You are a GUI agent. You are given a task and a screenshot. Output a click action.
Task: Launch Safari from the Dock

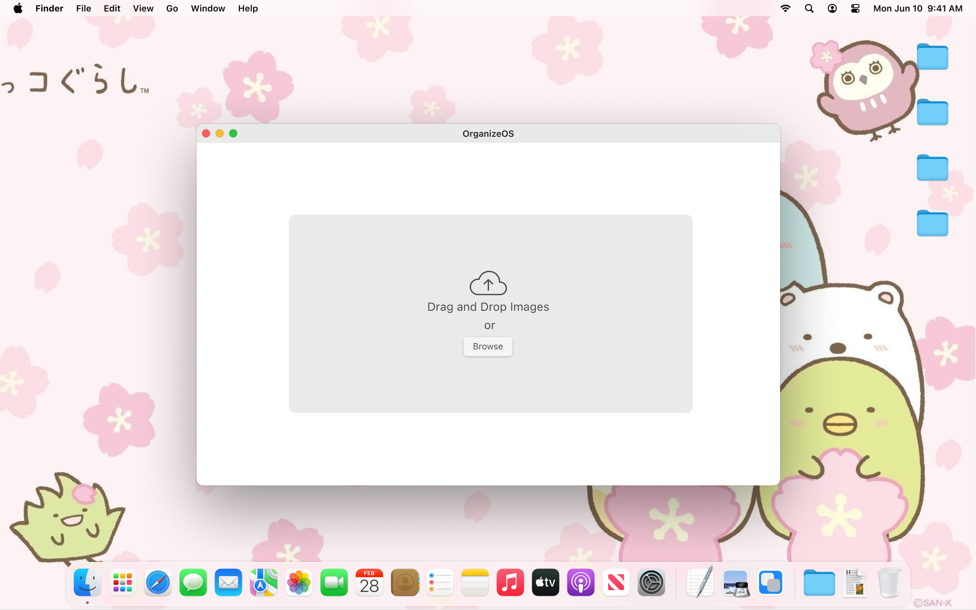(157, 583)
